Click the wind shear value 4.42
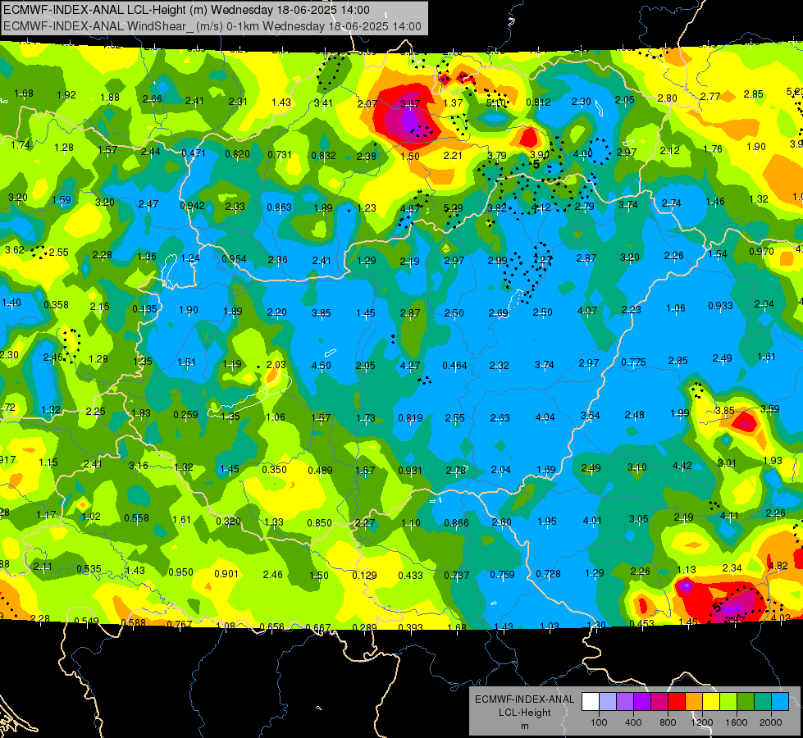Viewport: 803px width, 738px height. pos(682,466)
